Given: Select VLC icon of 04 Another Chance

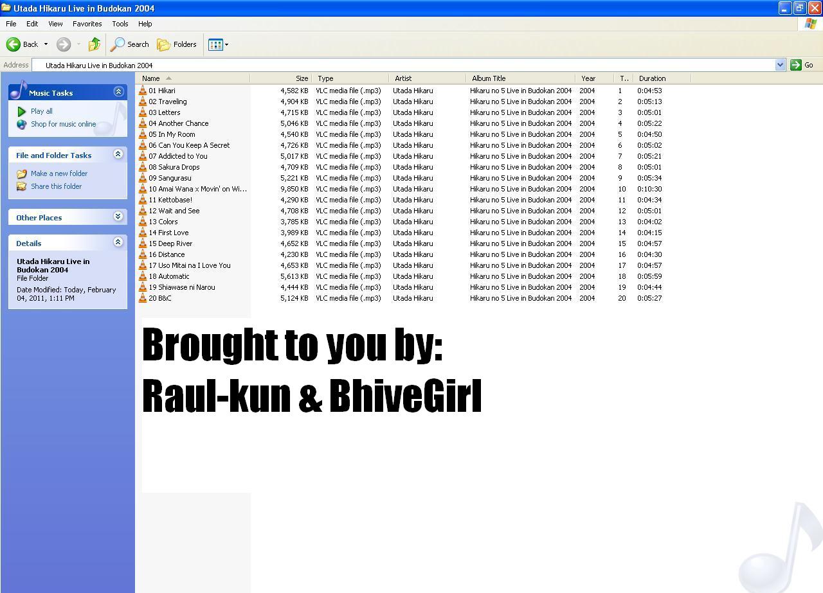Looking at the screenshot, I should click(143, 123).
